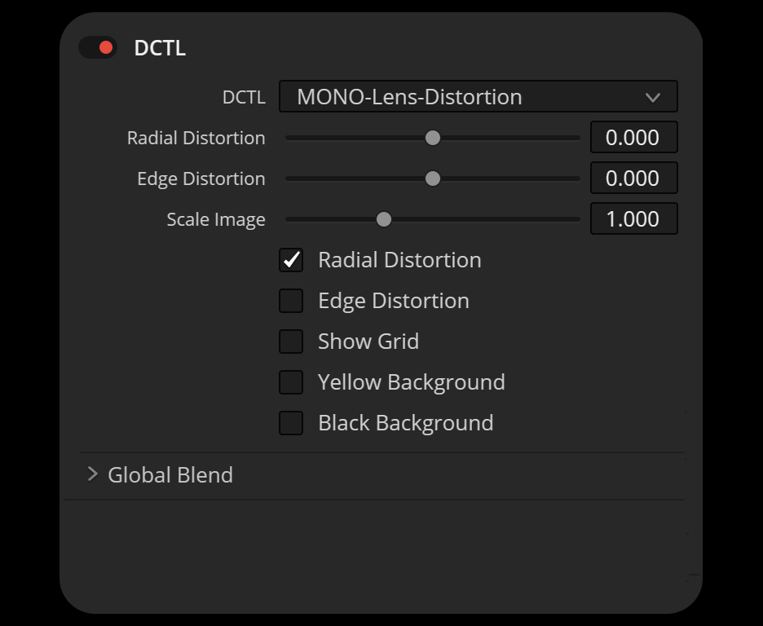This screenshot has width=763, height=626.
Task: Tick the Yellow Background checkbox
Action: pos(291,382)
